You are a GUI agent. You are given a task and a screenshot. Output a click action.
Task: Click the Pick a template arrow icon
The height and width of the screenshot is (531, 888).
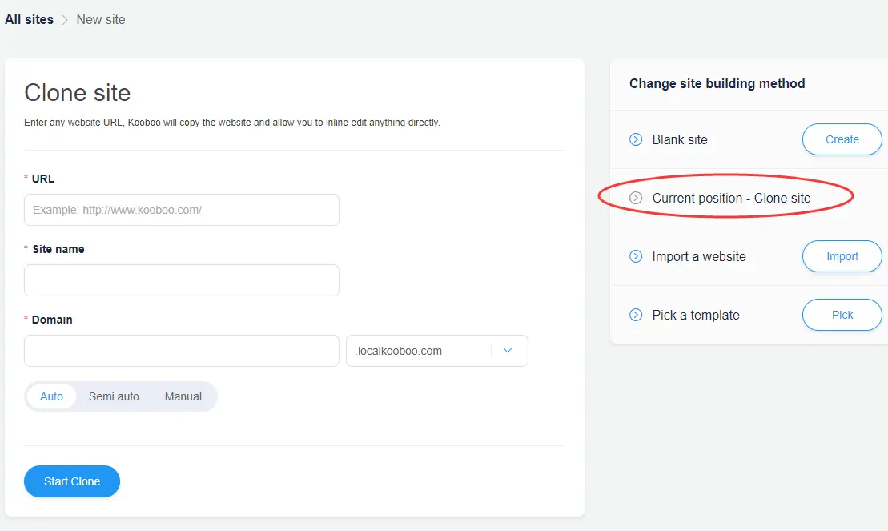pyautogui.click(x=636, y=315)
